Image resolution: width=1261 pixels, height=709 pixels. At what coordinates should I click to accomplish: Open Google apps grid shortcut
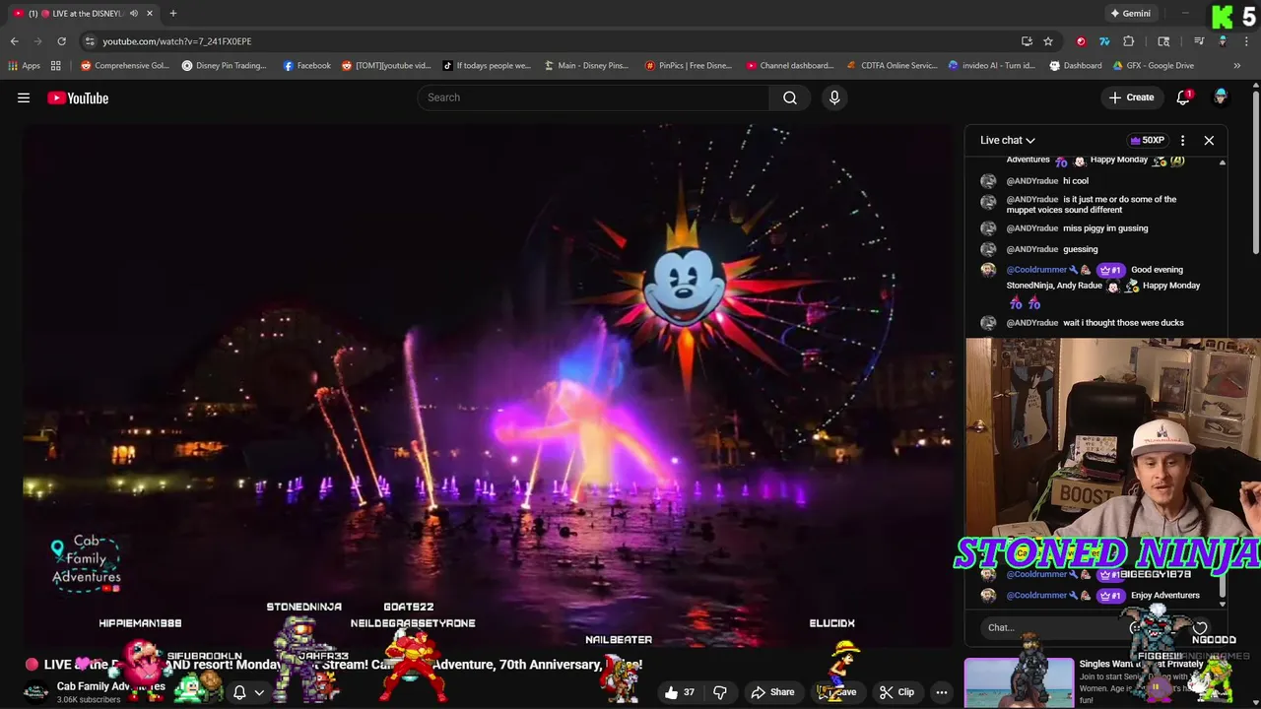56,66
